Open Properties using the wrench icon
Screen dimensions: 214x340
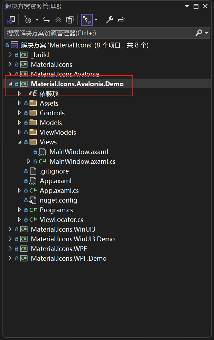click(x=109, y=20)
